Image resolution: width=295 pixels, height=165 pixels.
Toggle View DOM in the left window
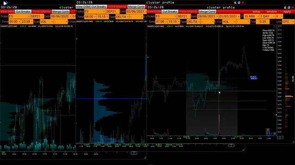pos(7,11)
